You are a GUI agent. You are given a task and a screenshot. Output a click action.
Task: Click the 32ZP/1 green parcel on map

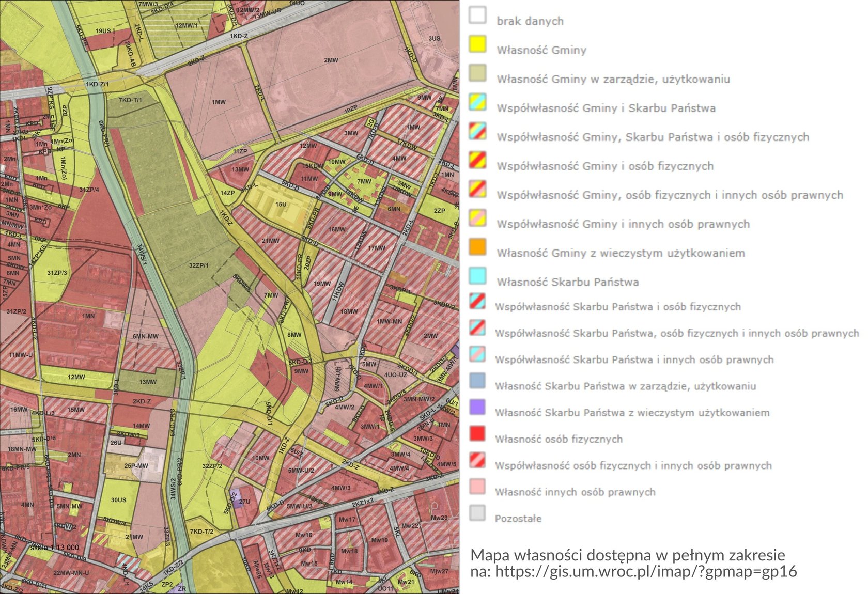[198, 265]
